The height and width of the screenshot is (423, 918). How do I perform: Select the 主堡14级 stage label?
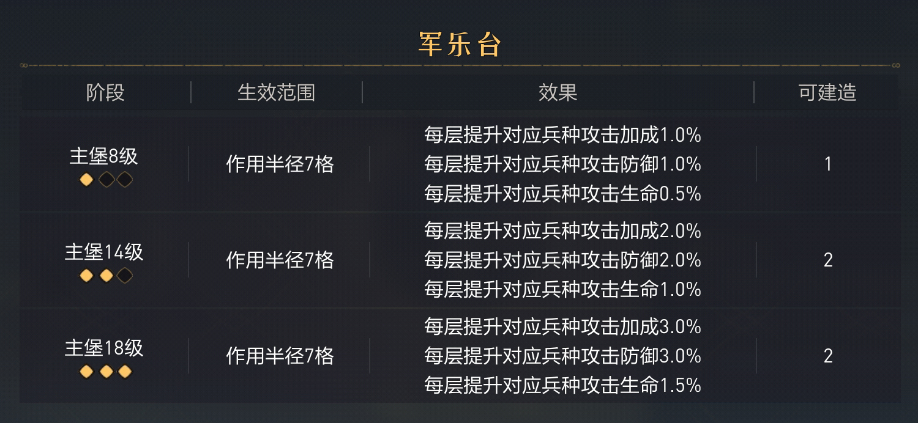pos(104,252)
